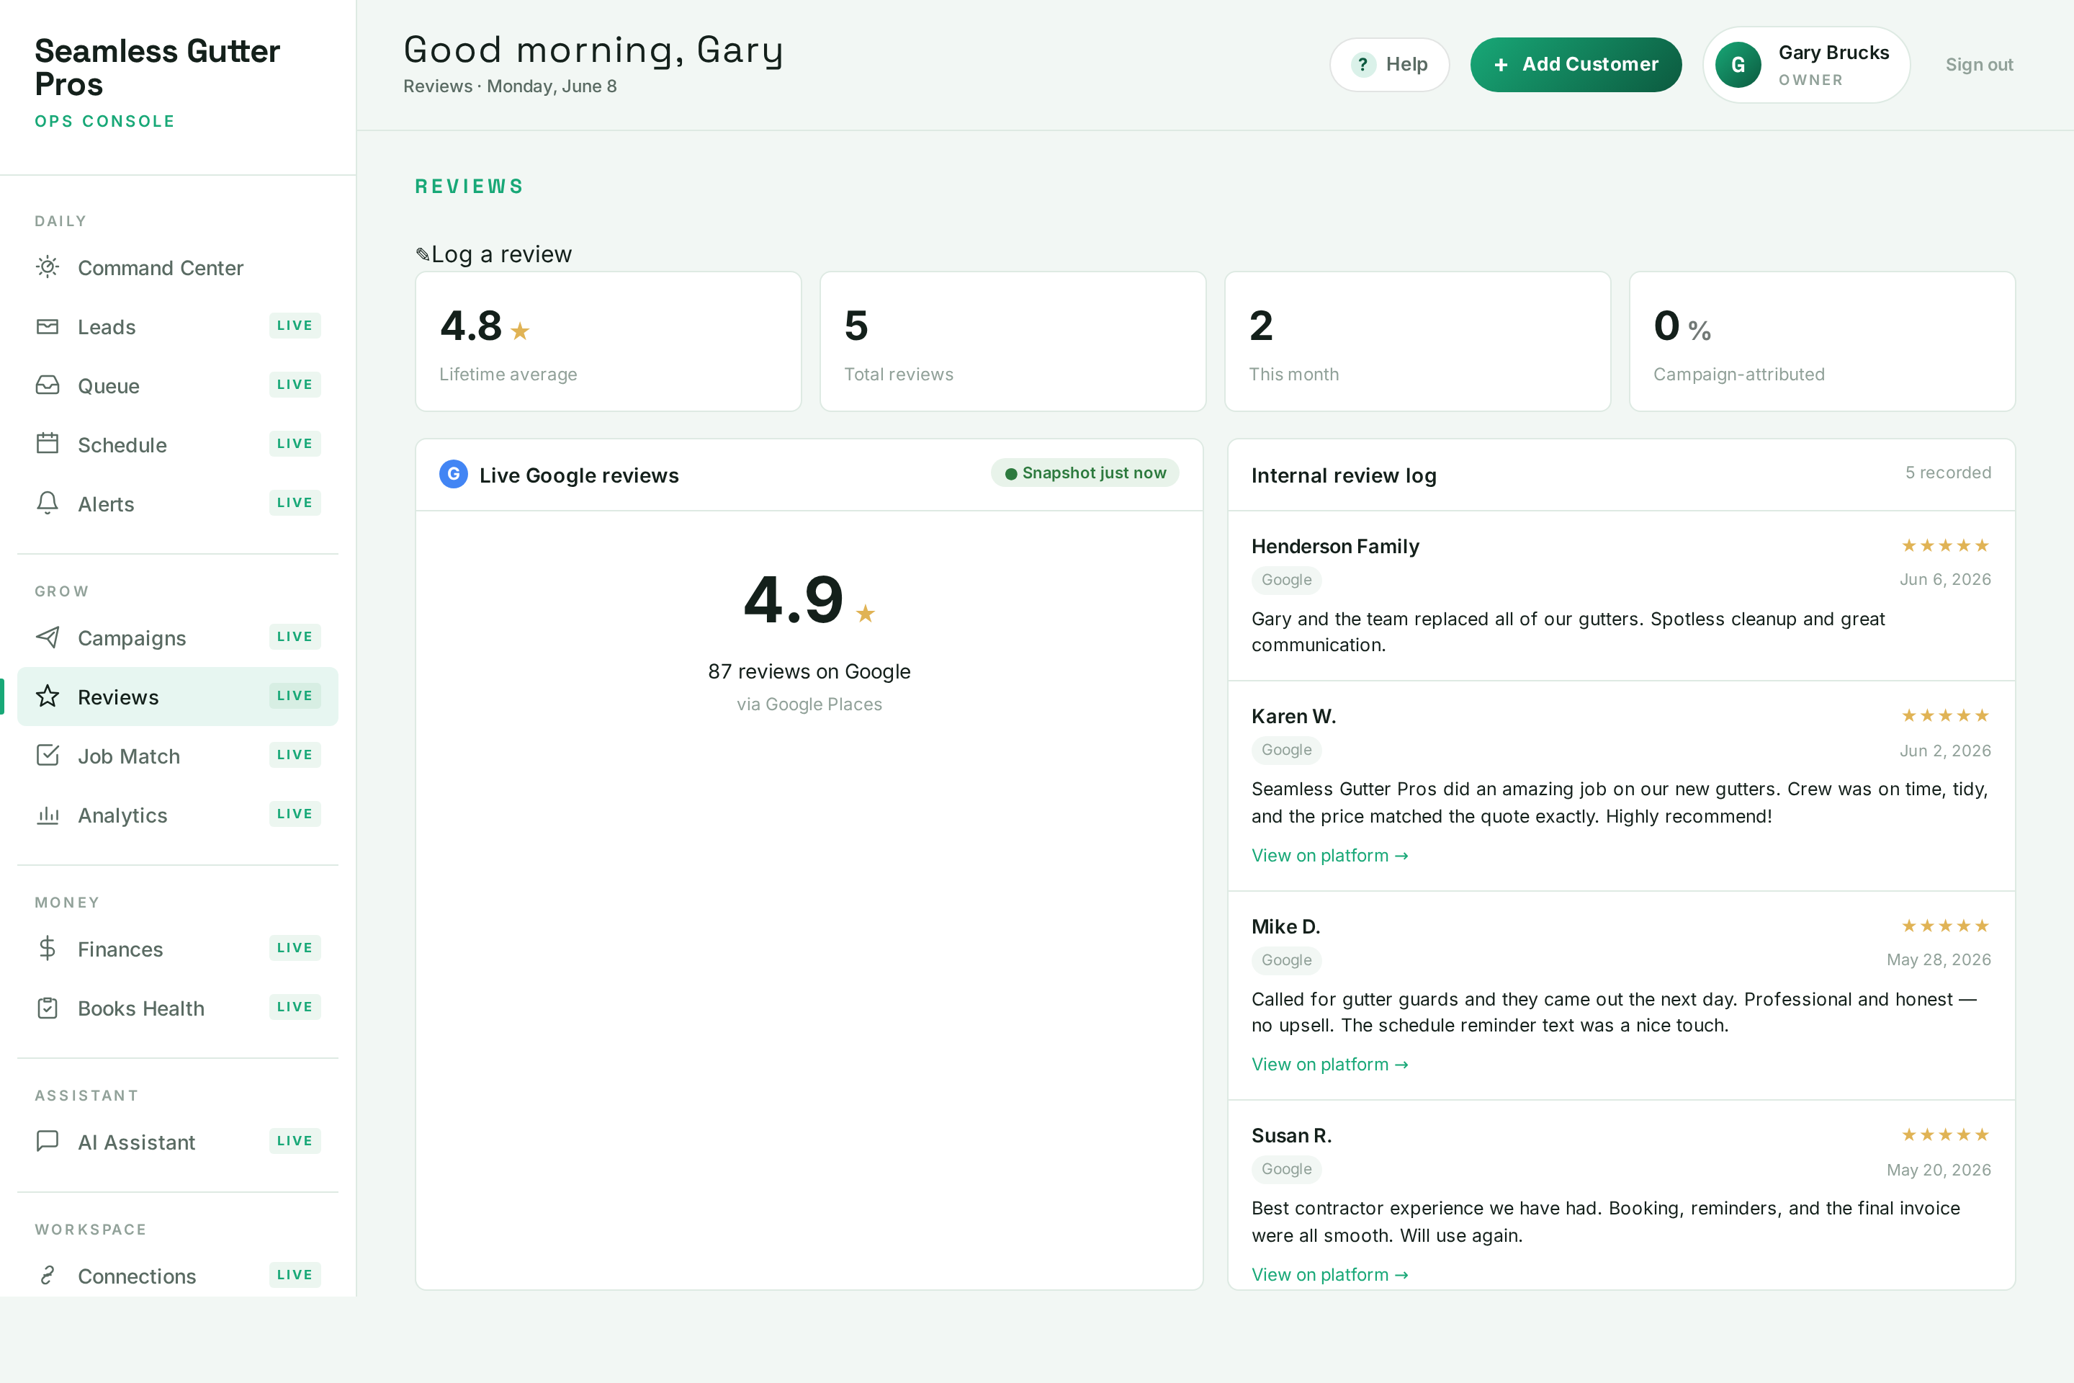Click the star beside 4.9 Google rating
Screen dimensions: 2074x1383
click(865, 613)
